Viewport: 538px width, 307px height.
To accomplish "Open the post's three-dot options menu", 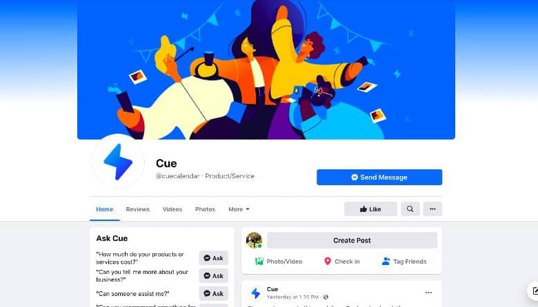I will coord(428,293).
